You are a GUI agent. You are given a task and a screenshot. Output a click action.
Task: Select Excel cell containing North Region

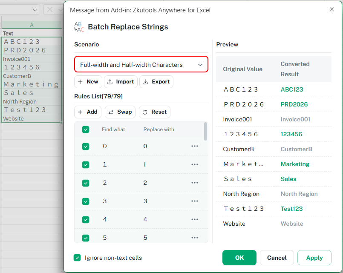pos(32,102)
